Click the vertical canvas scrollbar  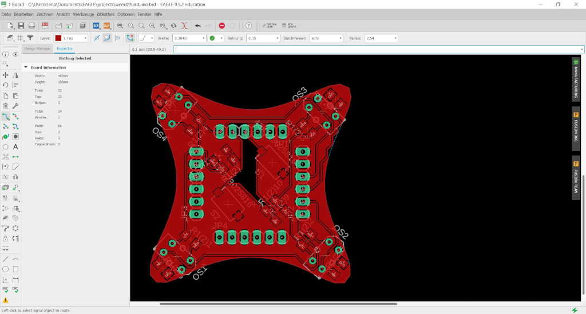coord(583,235)
